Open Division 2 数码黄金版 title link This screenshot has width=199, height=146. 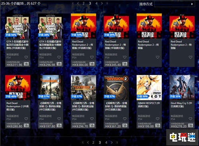pos(83,106)
